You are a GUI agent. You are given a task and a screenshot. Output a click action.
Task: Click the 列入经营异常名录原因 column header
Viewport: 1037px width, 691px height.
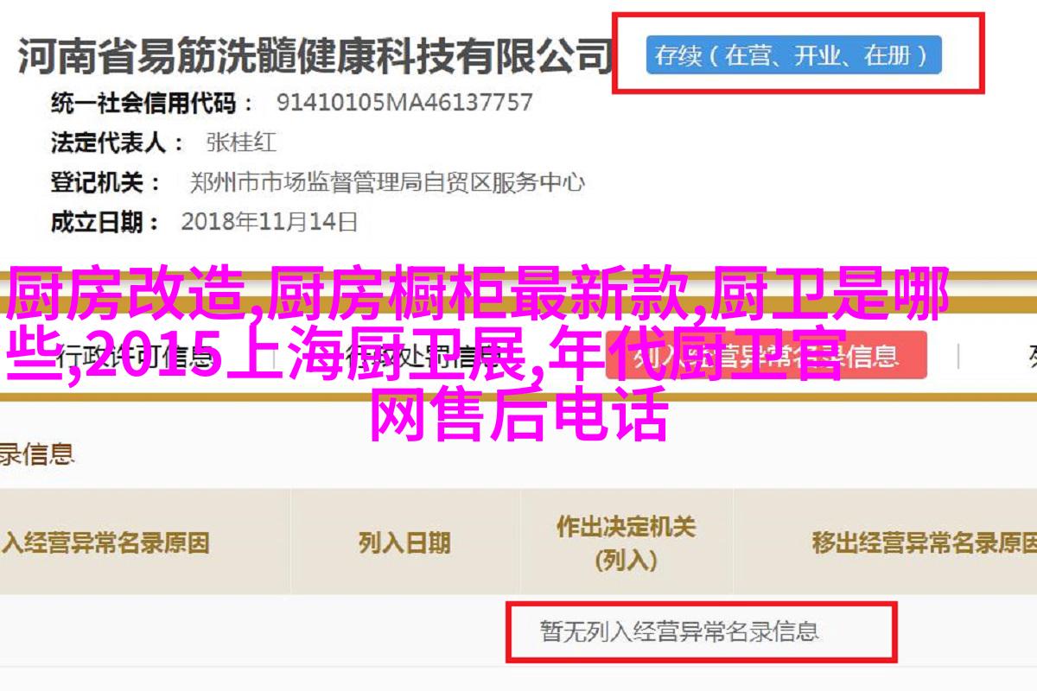[x=105, y=542]
